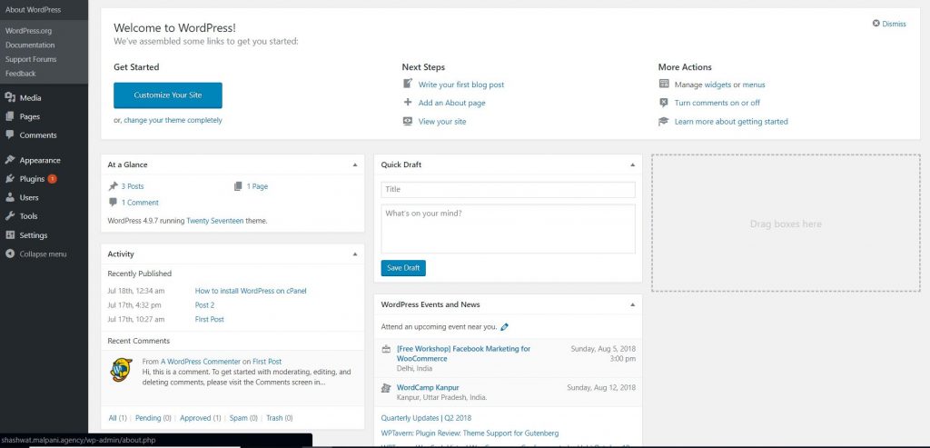Viewport: 930px width, 448px height.
Task: Collapse WordPress Events and News panel
Action: [x=632, y=304]
